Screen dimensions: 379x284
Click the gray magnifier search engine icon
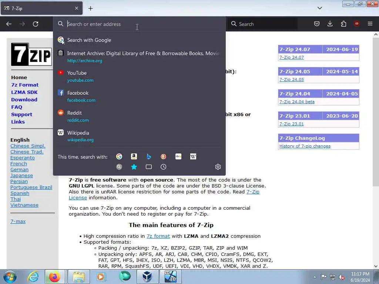point(119,167)
